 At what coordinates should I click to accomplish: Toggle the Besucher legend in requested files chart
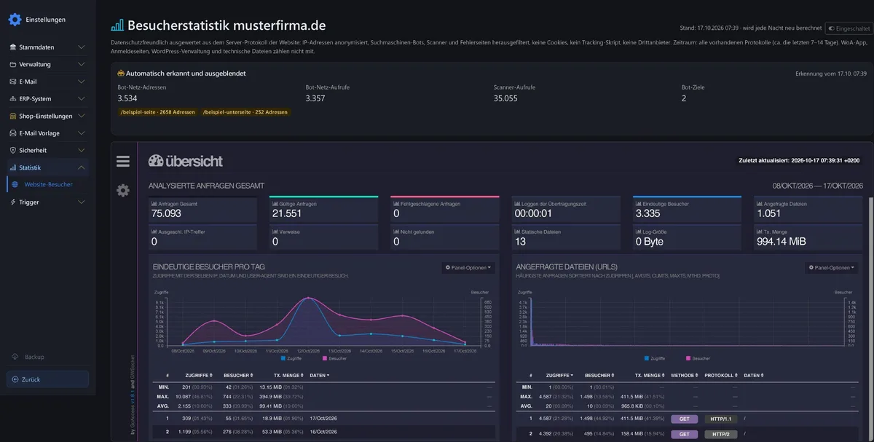(x=698, y=358)
